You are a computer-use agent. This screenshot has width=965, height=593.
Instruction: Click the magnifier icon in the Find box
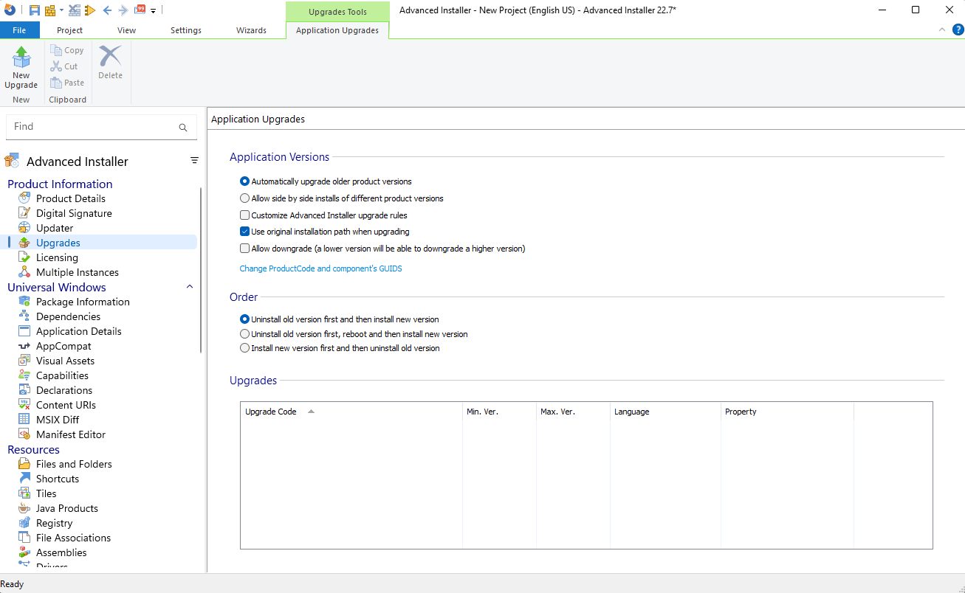(x=182, y=127)
